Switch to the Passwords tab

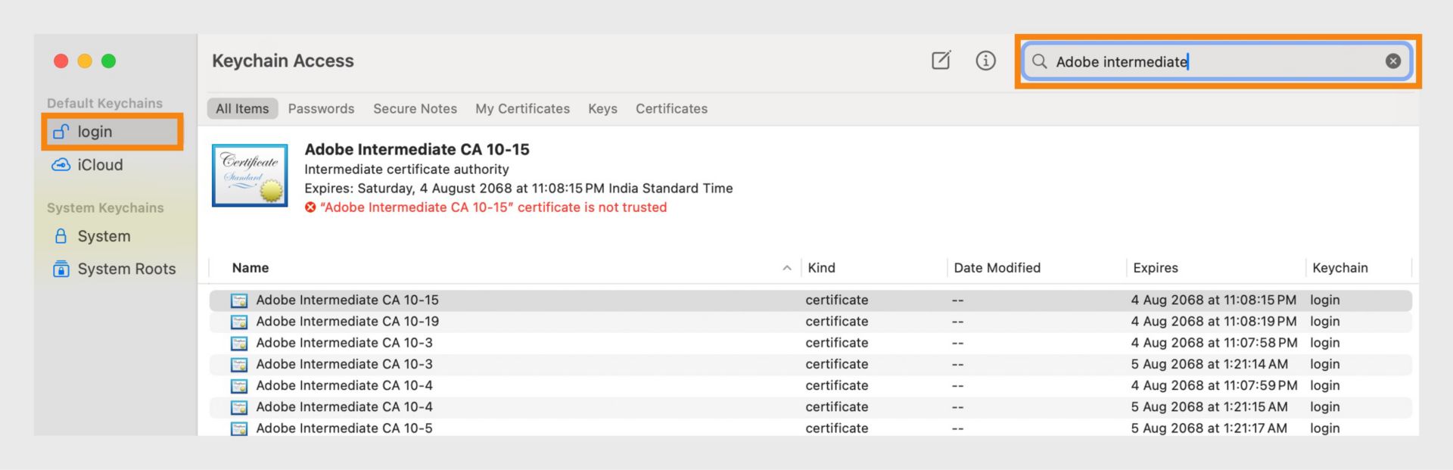point(321,109)
